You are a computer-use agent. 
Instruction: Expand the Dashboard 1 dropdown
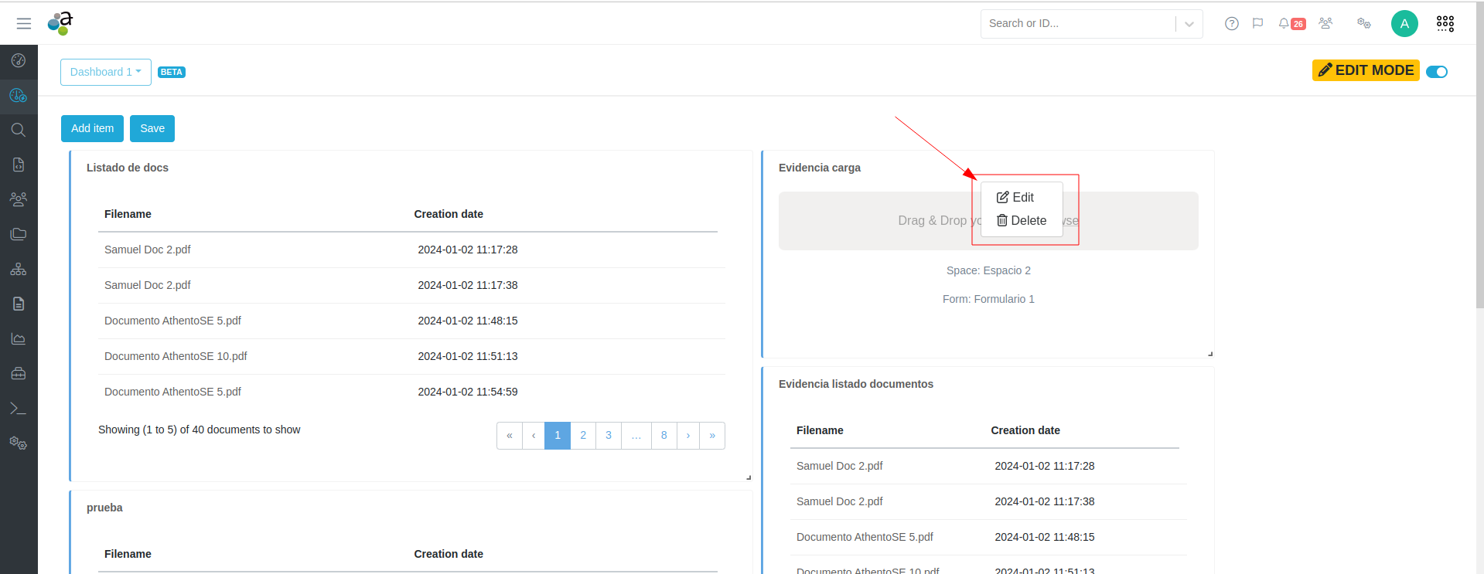point(106,72)
